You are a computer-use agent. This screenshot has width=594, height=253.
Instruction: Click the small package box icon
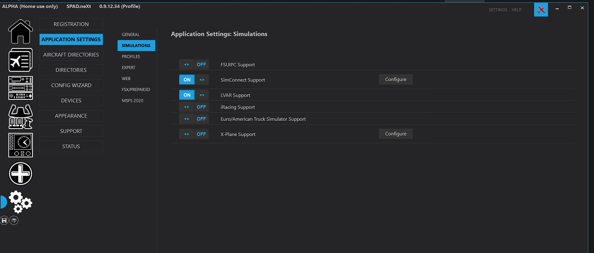pos(14,221)
